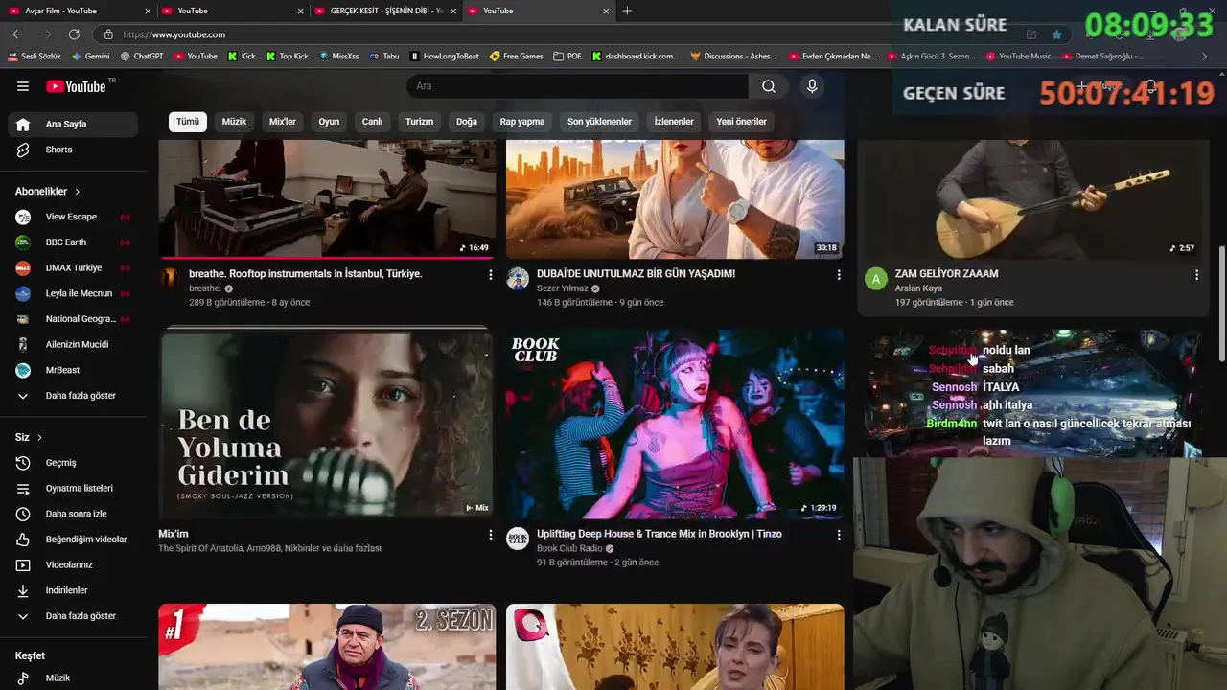Click the browser address bar
The width and height of the screenshot is (1227, 690).
[x=566, y=34]
